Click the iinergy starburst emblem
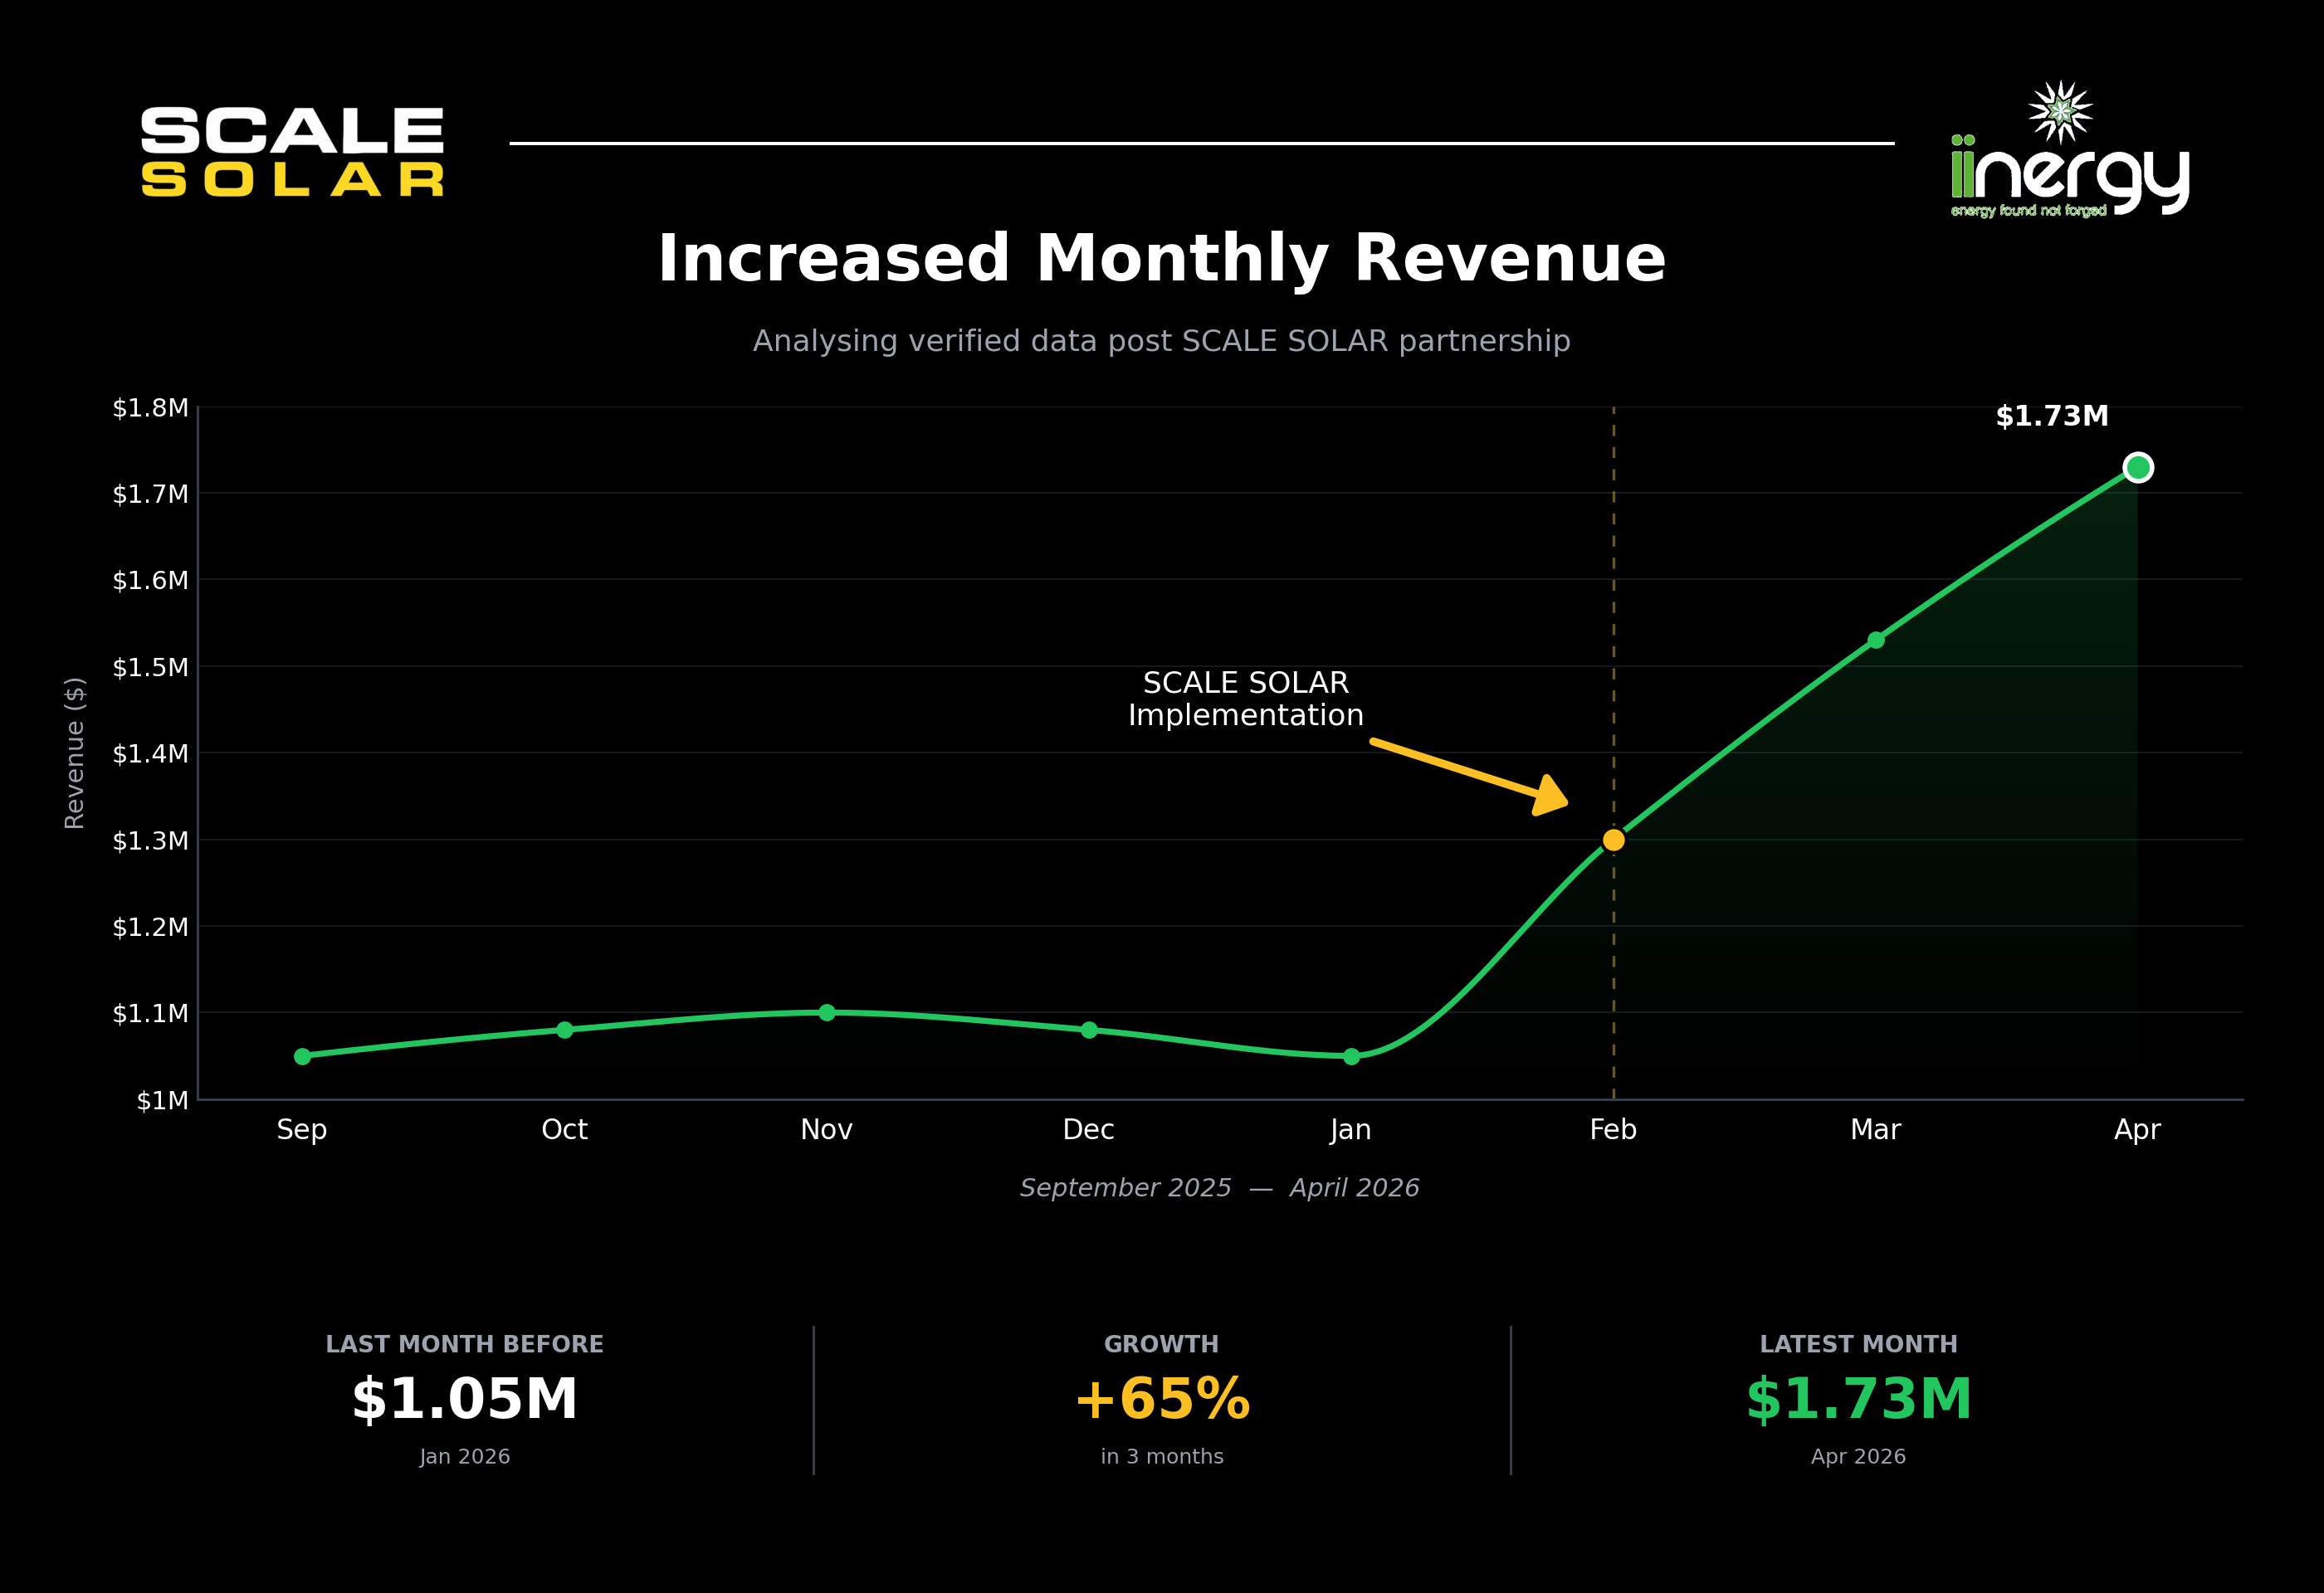The height and width of the screenshot is (1593, 2324). click(2060, 111)
